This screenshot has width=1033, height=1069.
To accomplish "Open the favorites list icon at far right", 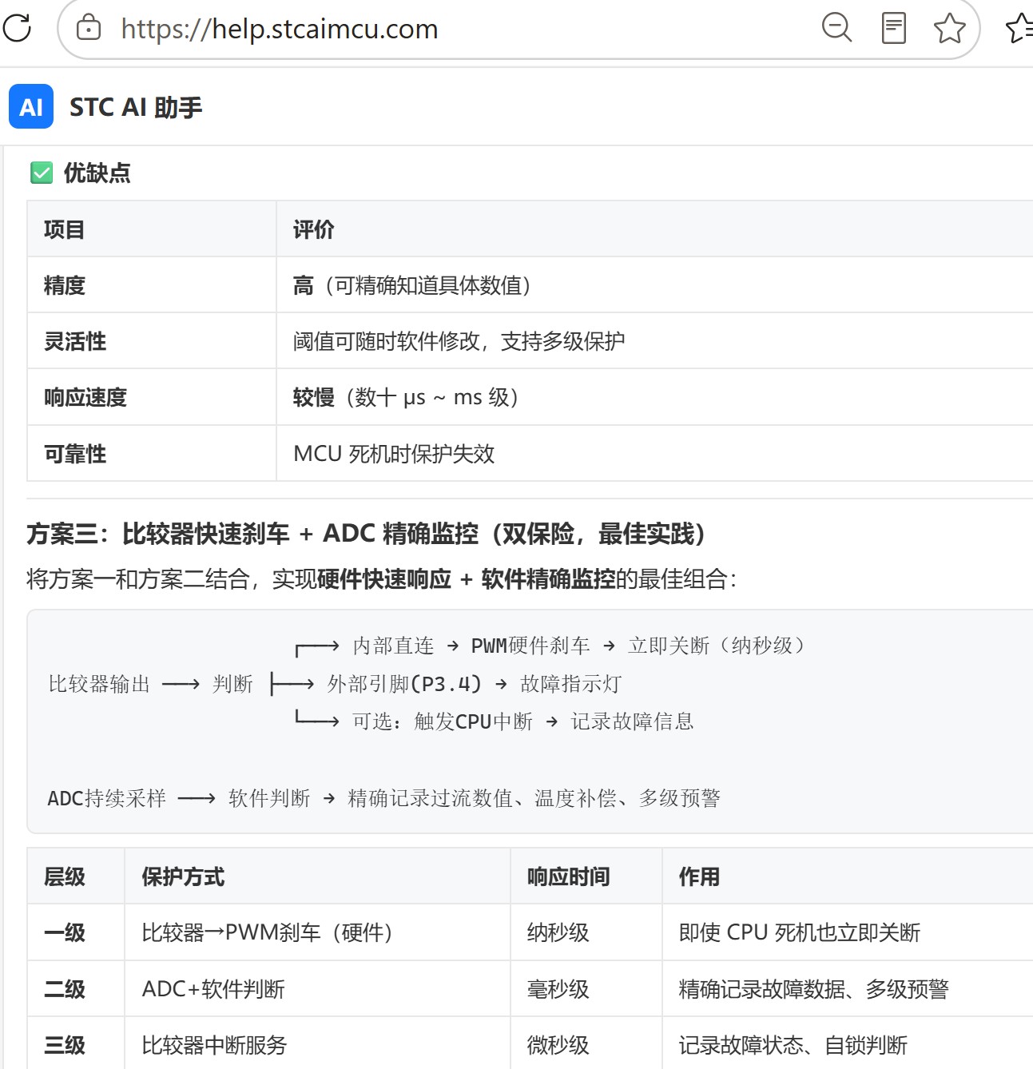I will point(1019,28).
